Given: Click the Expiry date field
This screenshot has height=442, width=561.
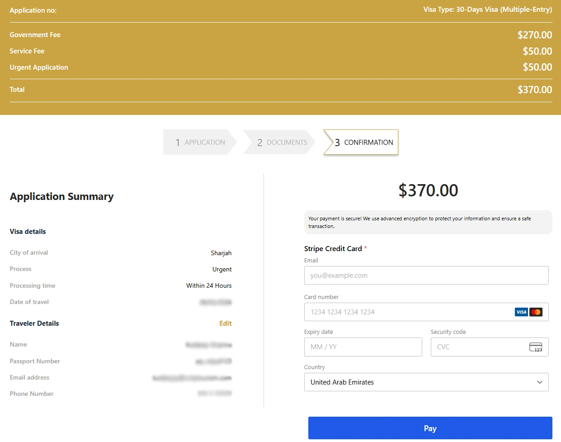Looking at the screenshot, I should click(363, 347).
